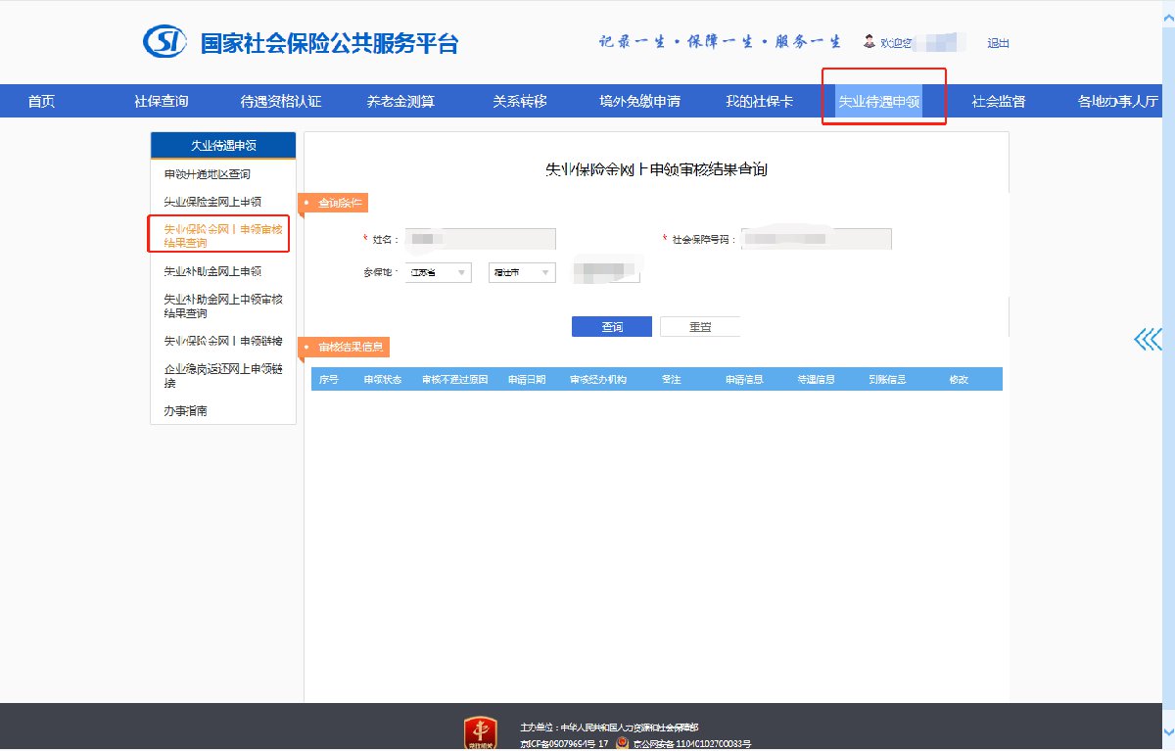Click the 姓名 input field

[x=480, y=239]
